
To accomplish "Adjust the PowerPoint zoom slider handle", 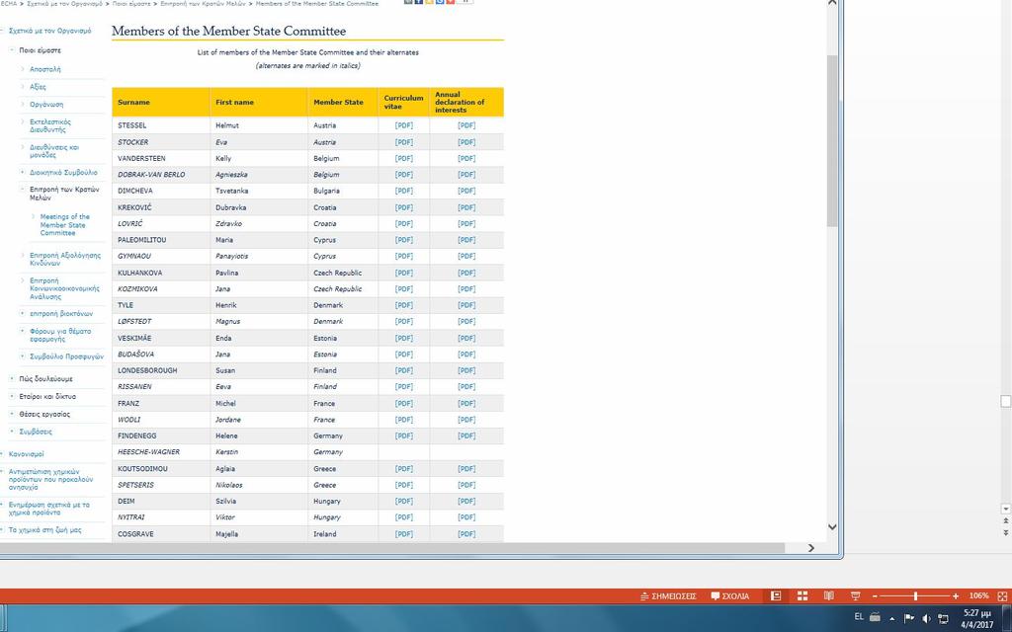I will click(x=915, y=596).
